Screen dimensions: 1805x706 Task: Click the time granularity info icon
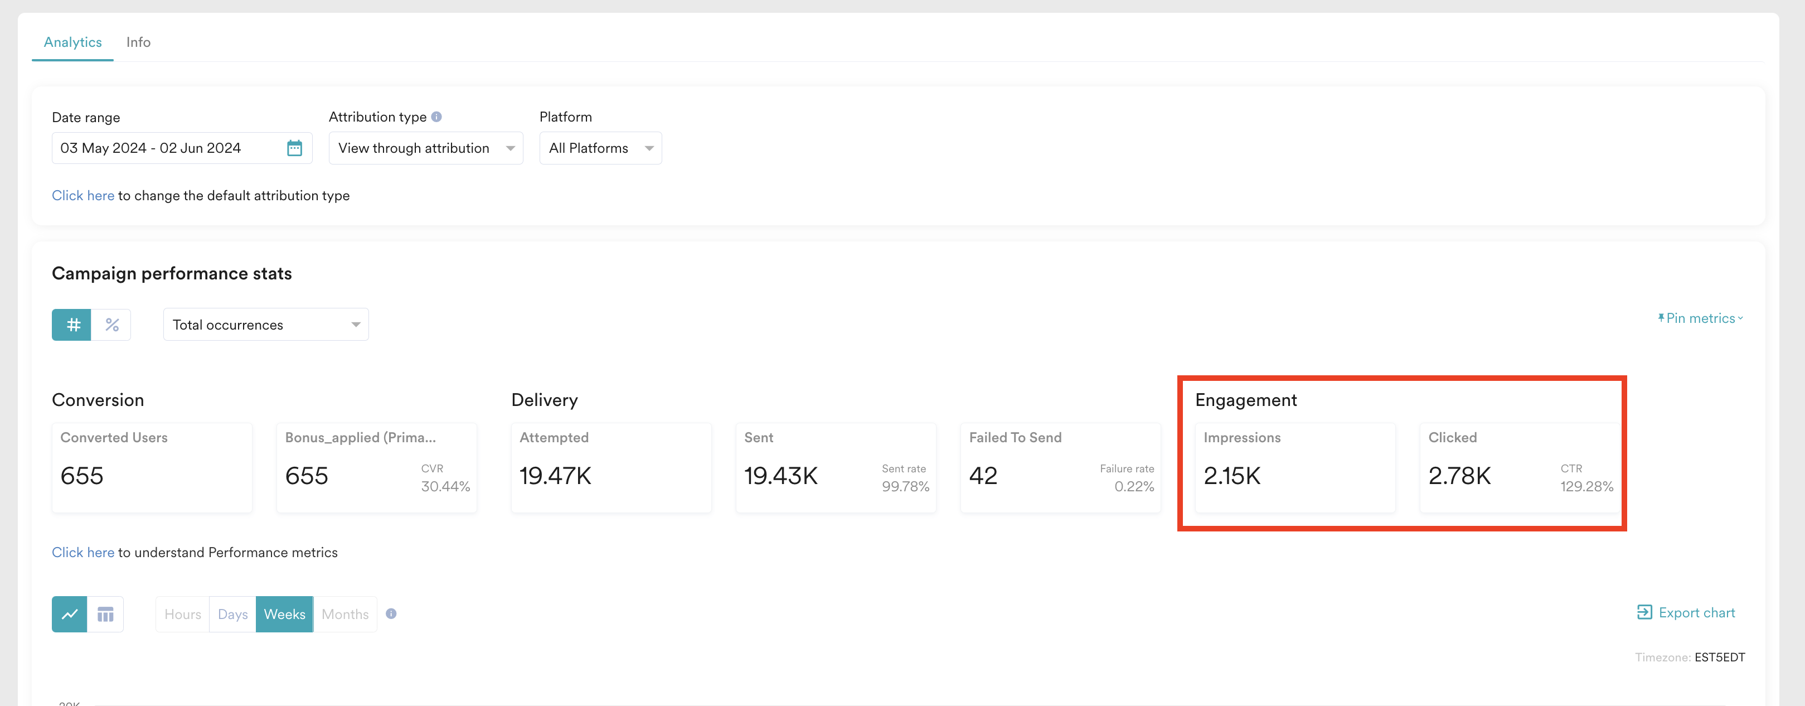[x=391, y=613]
